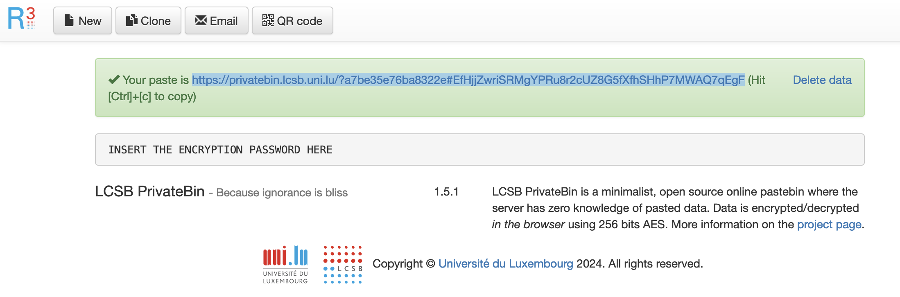Screen dimensions: 900x297
Task: Click the Delete data link
Action: click(822, 80)
